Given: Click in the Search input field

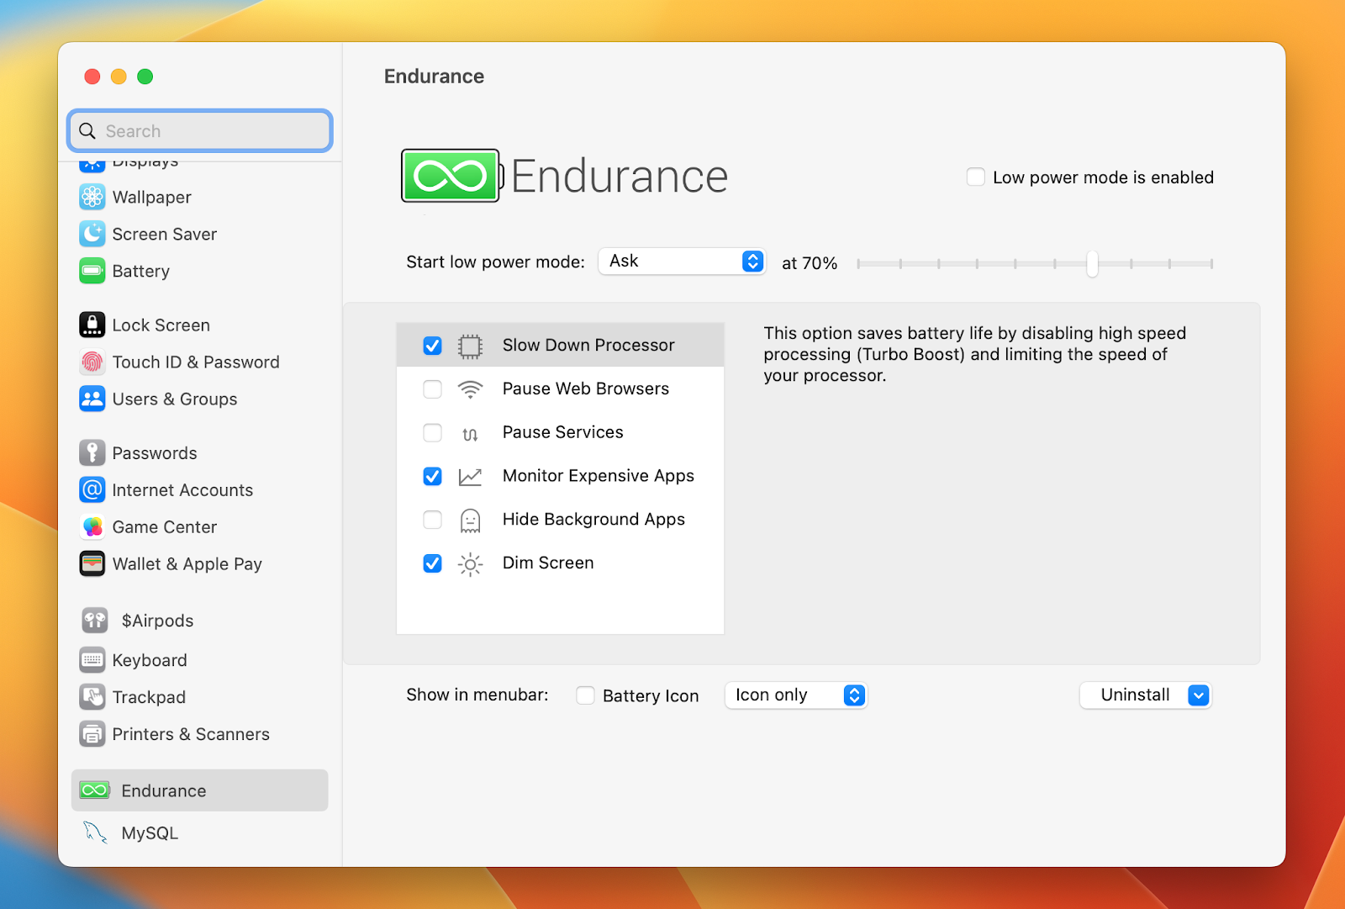Looking at the screenshot, I should [x=200, y=131].
